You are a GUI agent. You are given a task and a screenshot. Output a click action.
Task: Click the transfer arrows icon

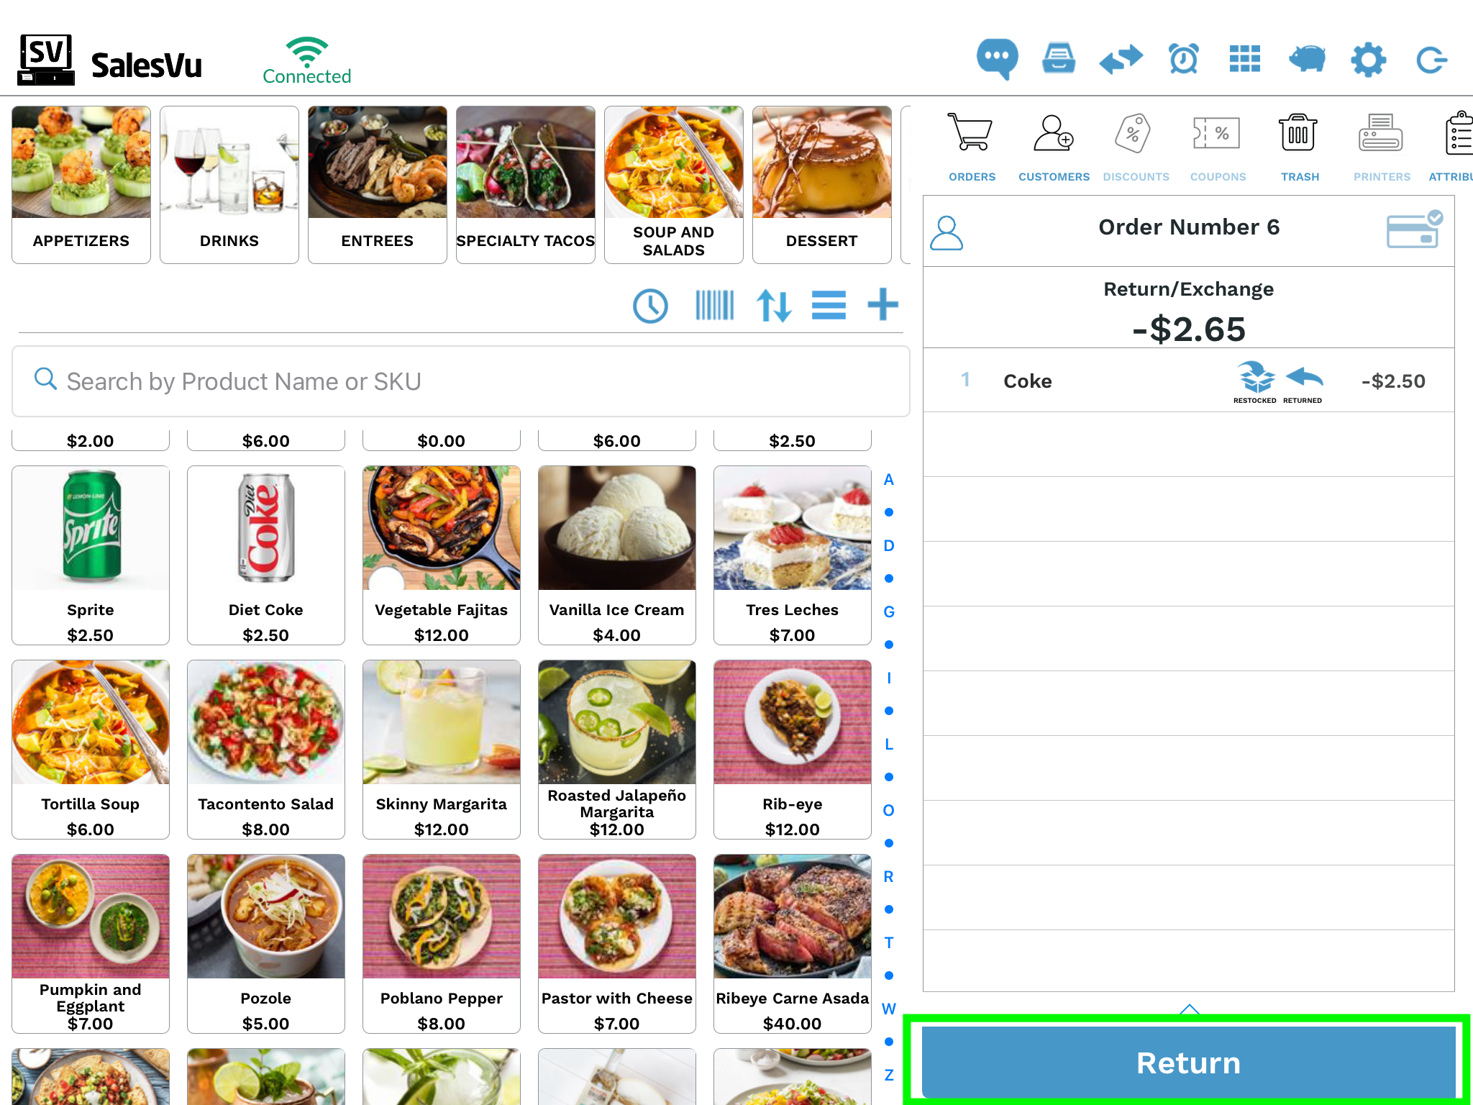click(1121, 59)
